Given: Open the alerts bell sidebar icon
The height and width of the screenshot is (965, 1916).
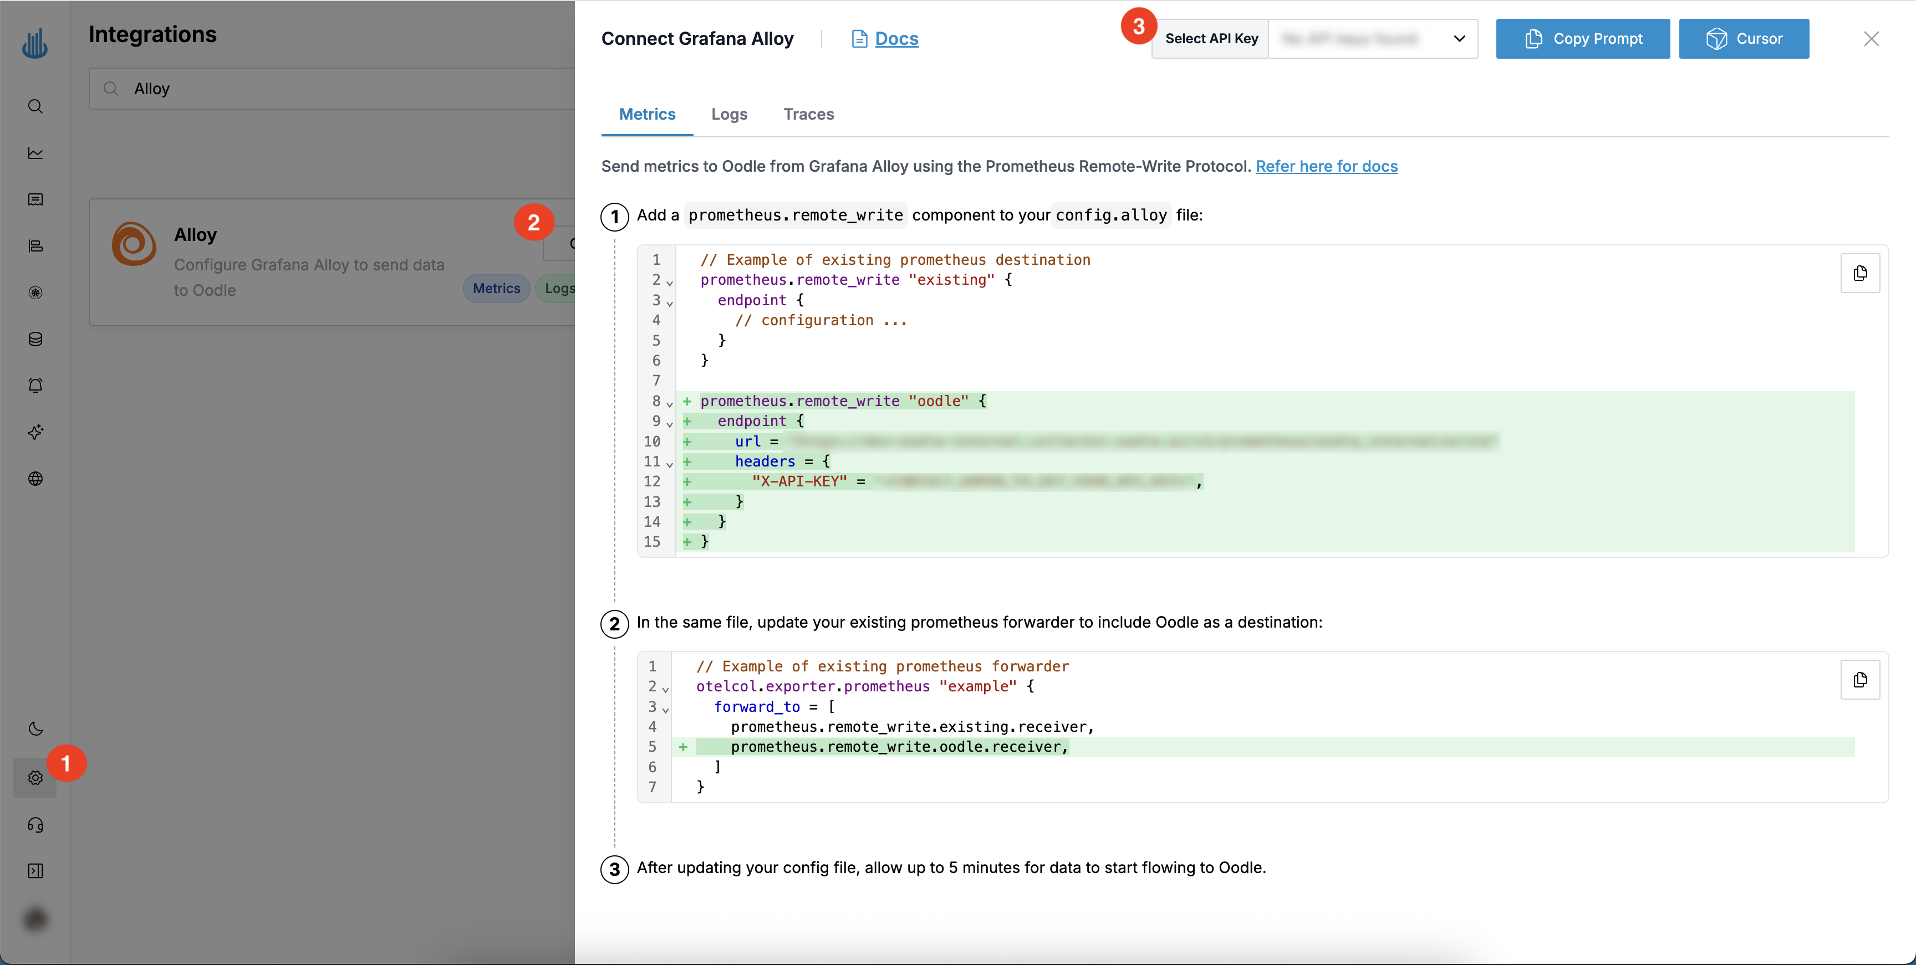Looking at the screenshot, I should [x=35, y=385].
